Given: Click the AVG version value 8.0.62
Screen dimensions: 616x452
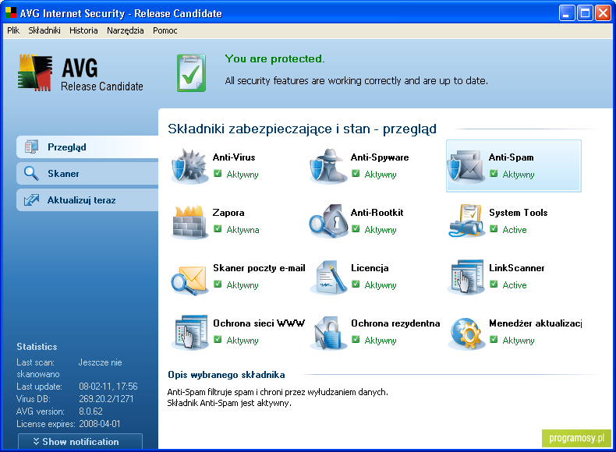Looking at the screenshot, I should (x=90, y=411).
